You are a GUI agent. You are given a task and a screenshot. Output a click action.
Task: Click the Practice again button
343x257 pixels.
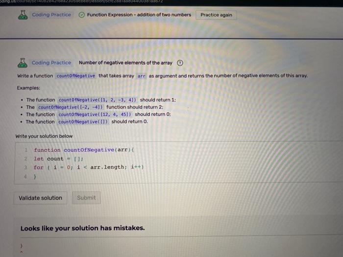point(216,15)
